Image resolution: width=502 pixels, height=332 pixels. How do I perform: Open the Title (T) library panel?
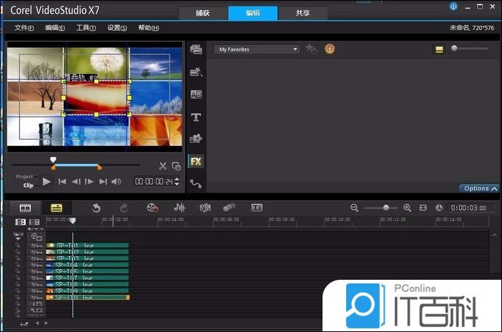[x=195, y=117]
